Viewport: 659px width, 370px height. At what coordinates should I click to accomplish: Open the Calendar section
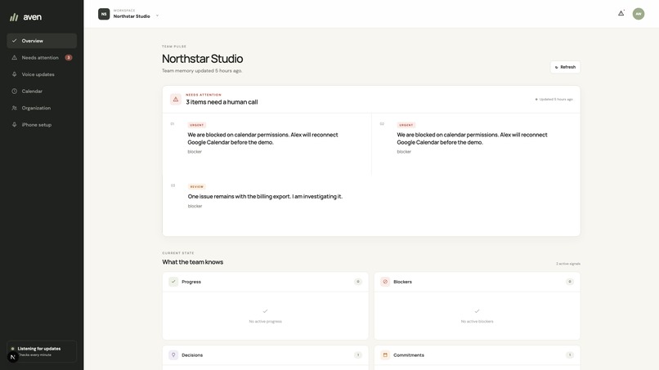[42, 91]
